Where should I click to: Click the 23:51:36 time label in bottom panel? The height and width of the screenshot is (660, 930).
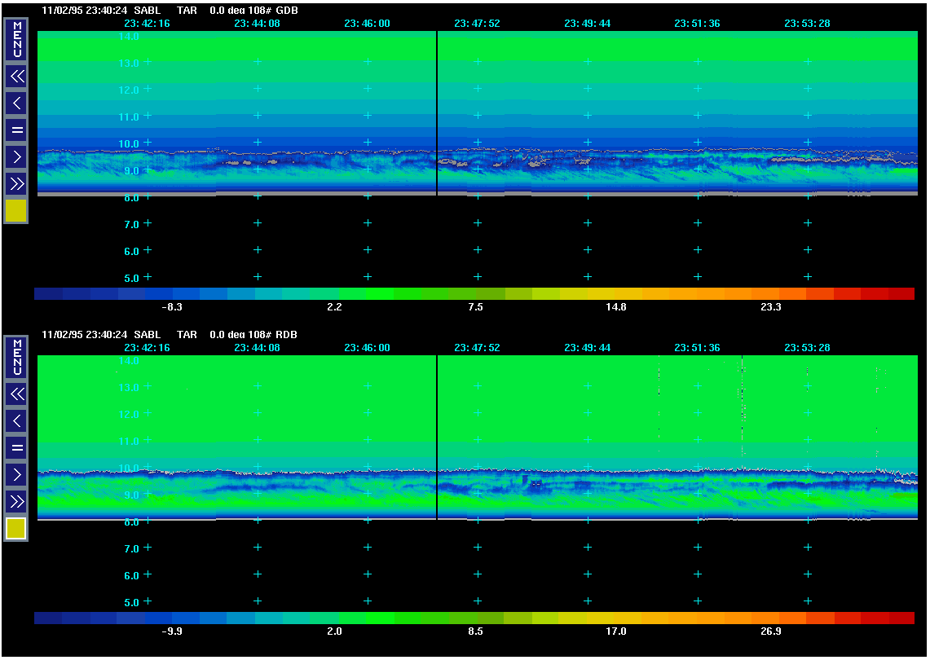[x=697, y=348]
